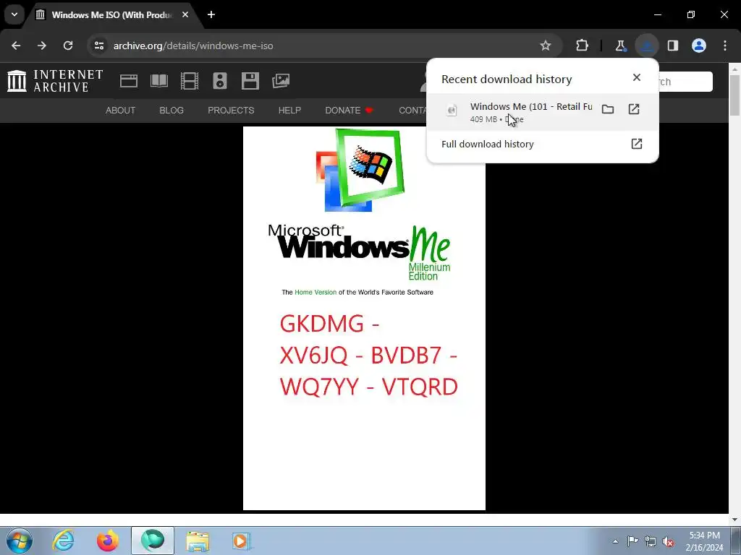Open the ABOUT navigation link
The width and height of the screenshot is (741, 555).
121,111
